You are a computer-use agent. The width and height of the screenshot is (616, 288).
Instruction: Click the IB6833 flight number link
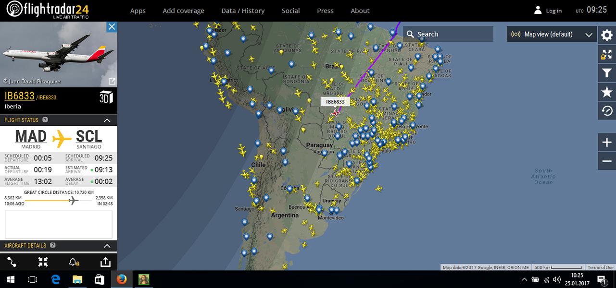coord(19,96)
